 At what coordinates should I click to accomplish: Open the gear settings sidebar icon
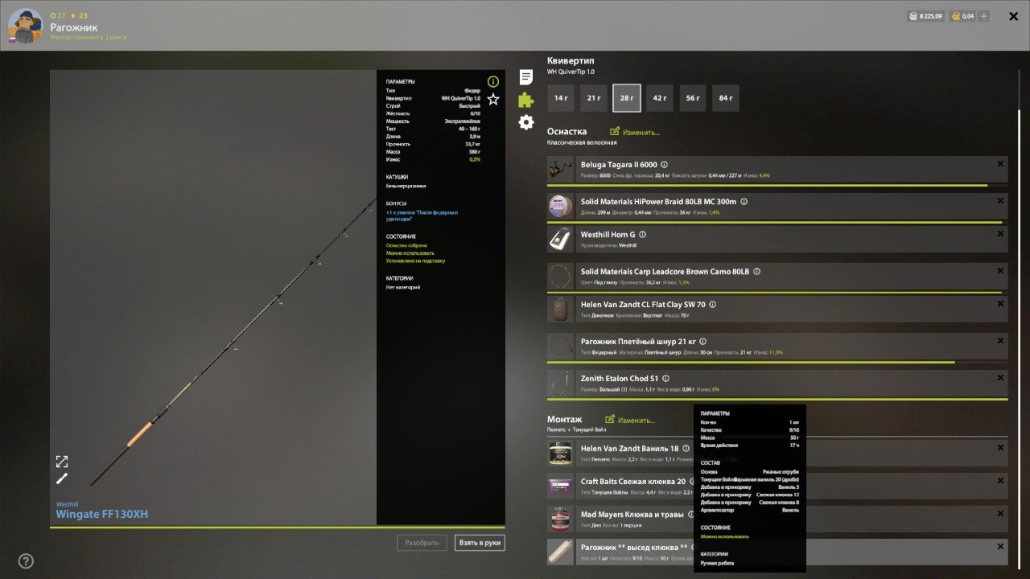(x=526, y=122)
